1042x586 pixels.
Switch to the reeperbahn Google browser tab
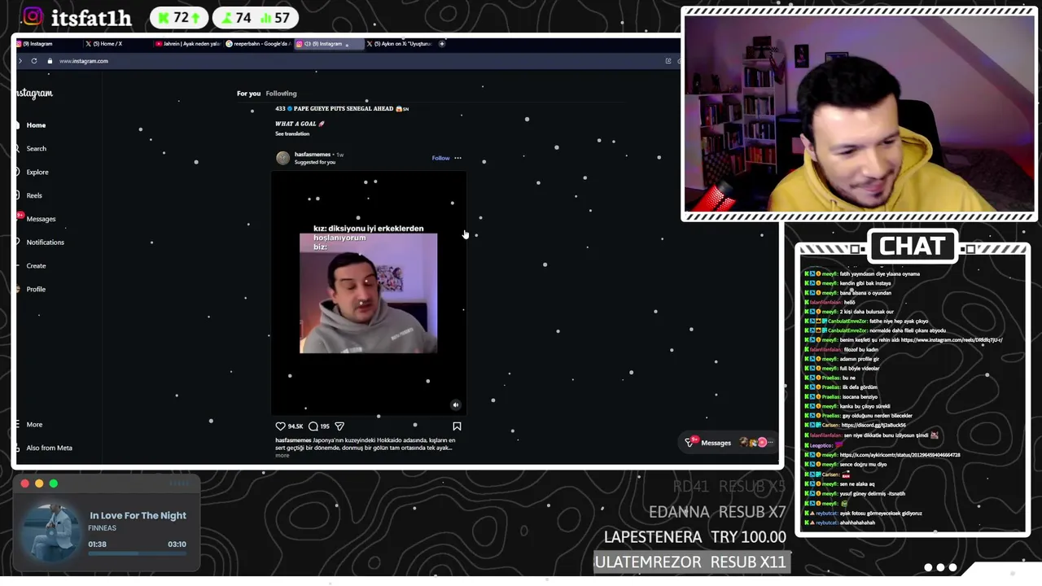coord(258,44)
